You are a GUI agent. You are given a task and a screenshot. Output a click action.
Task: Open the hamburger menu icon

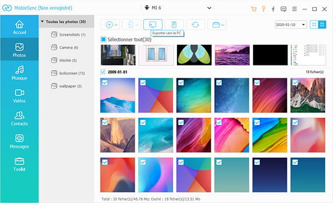click(x=294, y=9)
